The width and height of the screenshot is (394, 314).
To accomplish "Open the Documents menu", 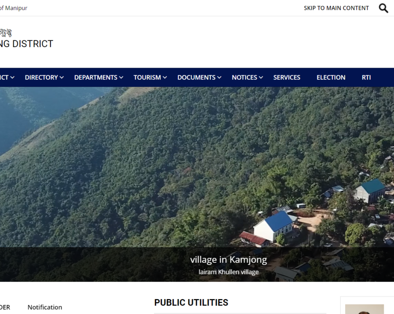I will point(199,77).
